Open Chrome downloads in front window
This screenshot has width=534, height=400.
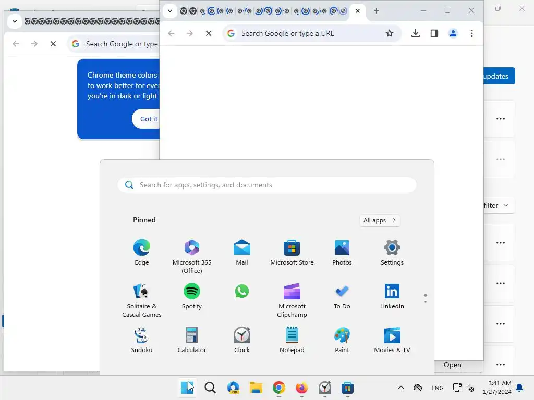click(x=416, y=33)
